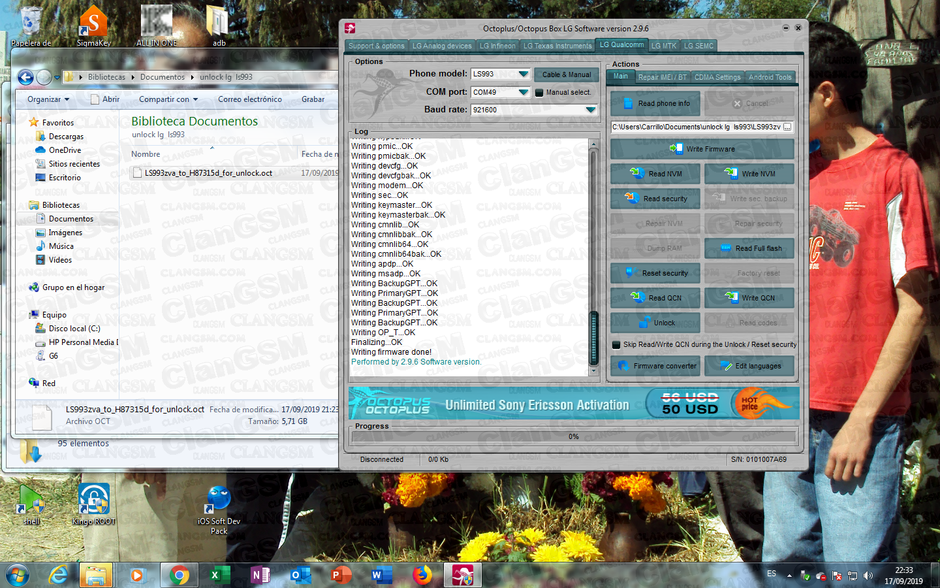This screenshot has height=588, width=940.
Task: Switch to LG Texas Instruments tab
Action: 557,46
